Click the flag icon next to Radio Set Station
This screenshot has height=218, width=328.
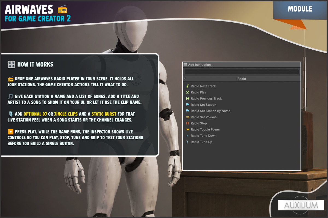click(x=188, y=105)
